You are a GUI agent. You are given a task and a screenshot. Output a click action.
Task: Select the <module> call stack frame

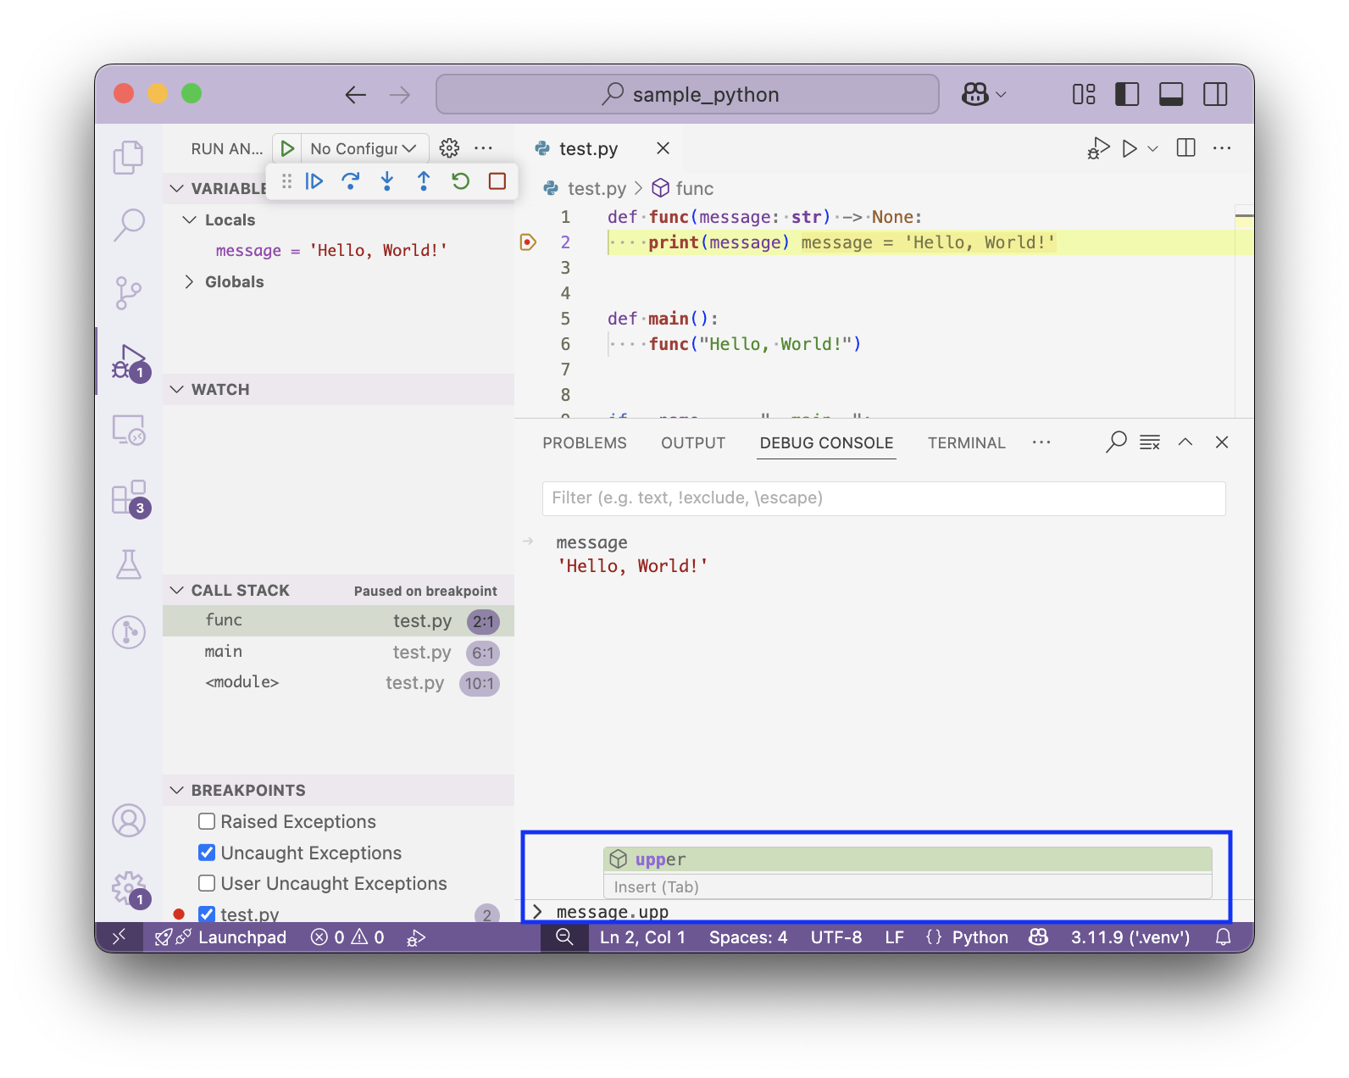tap(338, 682)
